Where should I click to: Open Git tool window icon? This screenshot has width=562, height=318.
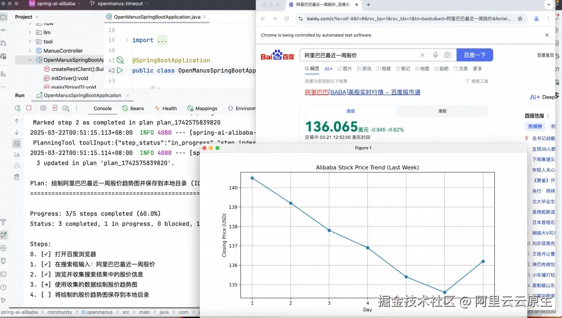4,300
